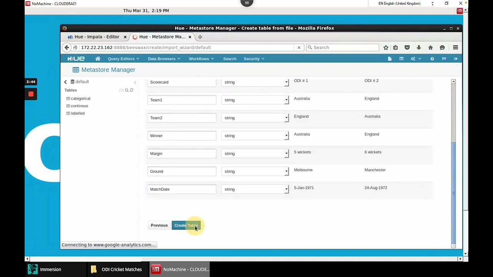Viewport: 493px width, 277px height.
Task: Click the Create Table button
Action: tap(186, 225)
